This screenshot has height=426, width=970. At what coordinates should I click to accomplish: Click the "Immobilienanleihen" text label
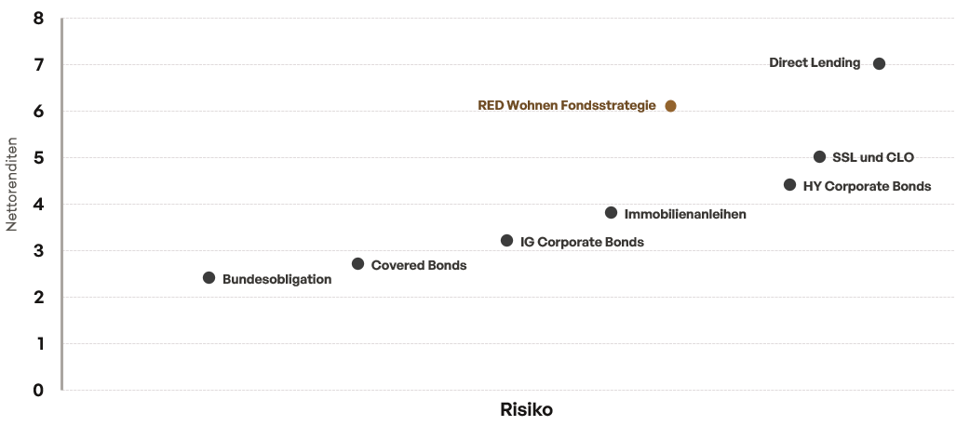[x=685, y=215]
